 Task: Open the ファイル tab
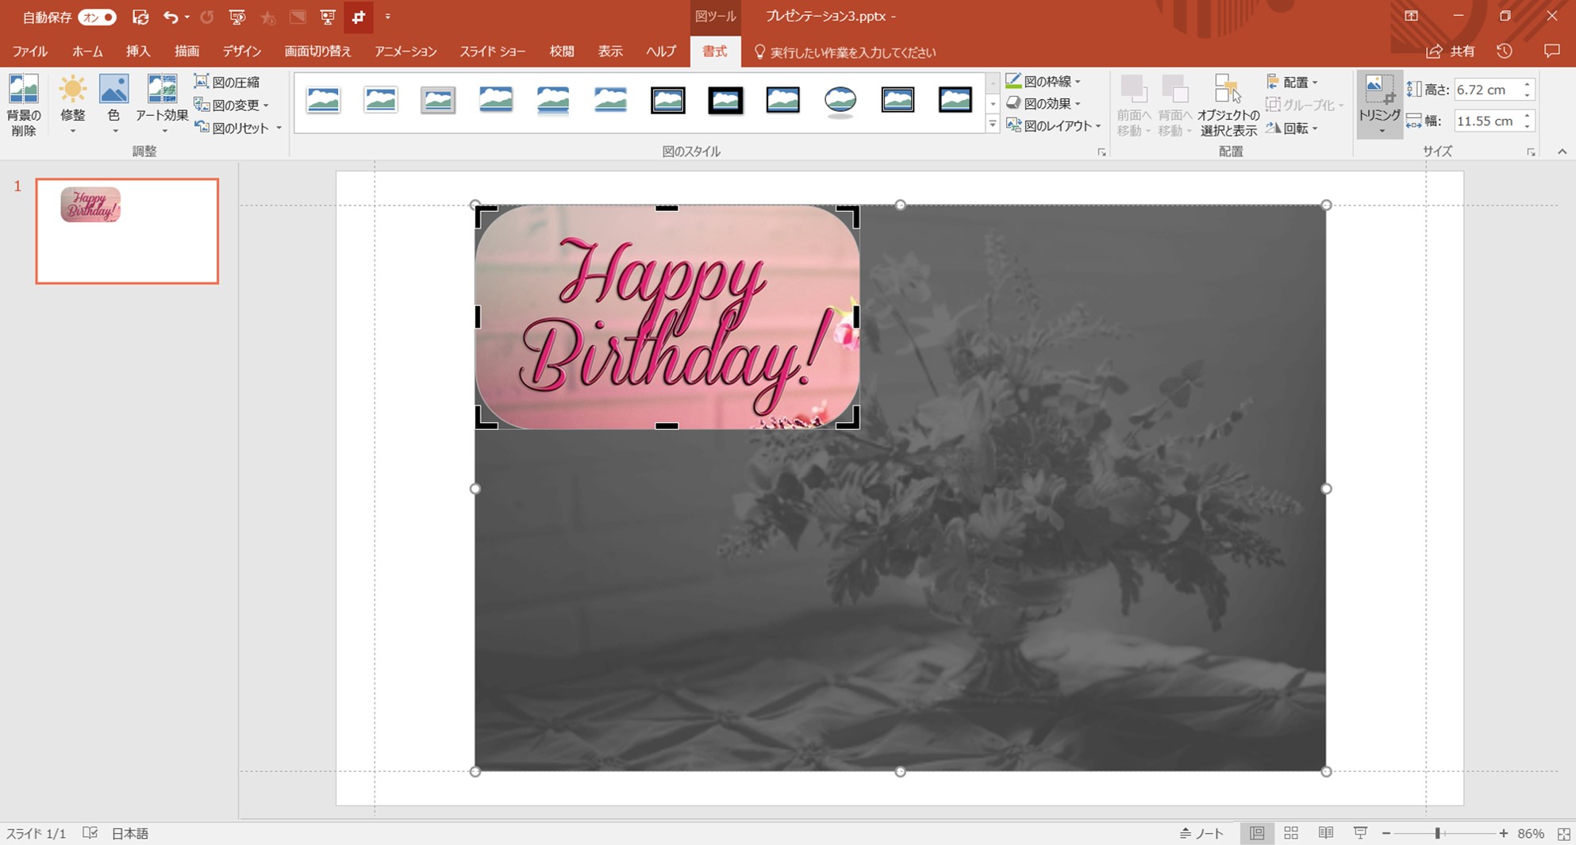(x=30, y=52)
